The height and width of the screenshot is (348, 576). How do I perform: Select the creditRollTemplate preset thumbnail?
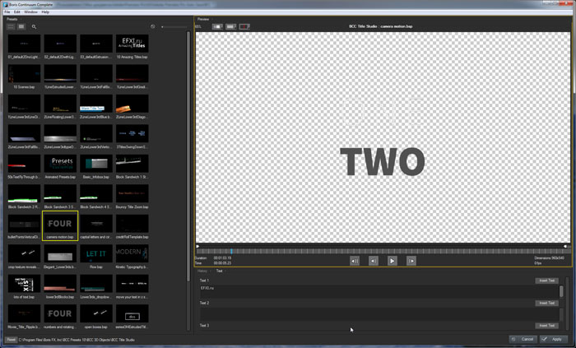pos(132,224)
